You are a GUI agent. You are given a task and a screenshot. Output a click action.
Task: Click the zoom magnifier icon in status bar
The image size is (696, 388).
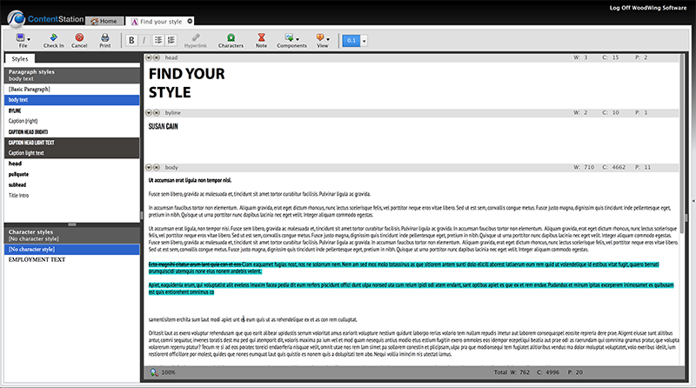154,372
